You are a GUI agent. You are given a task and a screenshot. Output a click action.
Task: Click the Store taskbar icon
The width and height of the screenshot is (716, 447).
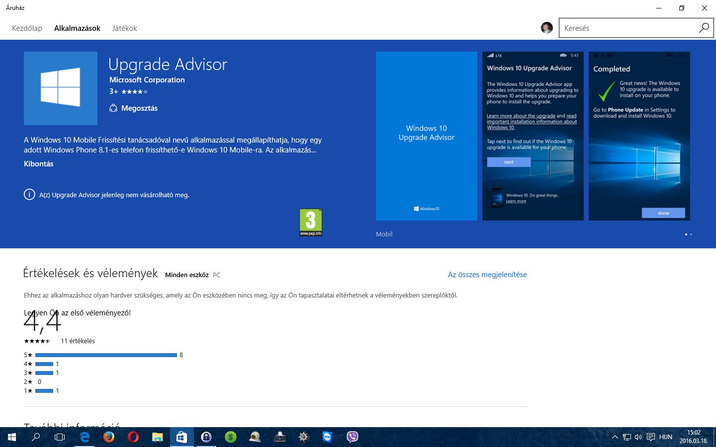coord(181,437)
